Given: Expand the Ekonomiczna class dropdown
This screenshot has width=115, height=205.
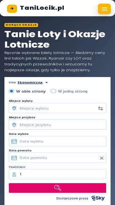Looking at the screenshot, I should coord(30,82).
